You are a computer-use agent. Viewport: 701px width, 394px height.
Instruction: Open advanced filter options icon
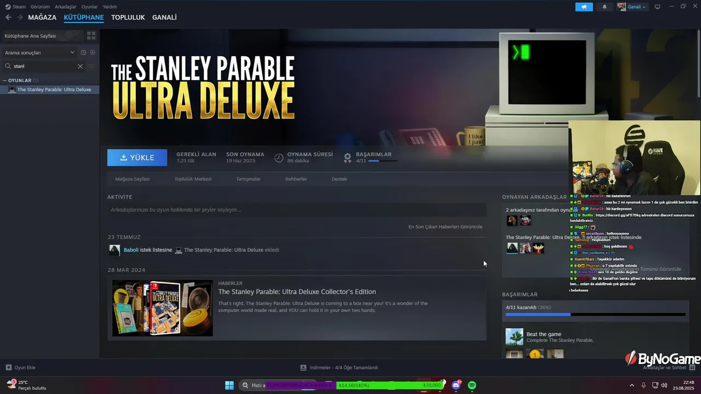pyautogui.click(x=91, y=66)
